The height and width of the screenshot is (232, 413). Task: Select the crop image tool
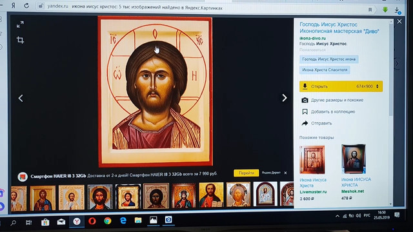20,40
